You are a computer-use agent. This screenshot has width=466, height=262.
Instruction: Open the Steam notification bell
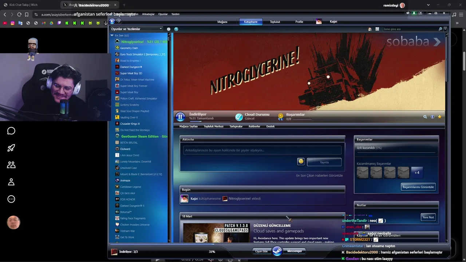coord(414,13)
